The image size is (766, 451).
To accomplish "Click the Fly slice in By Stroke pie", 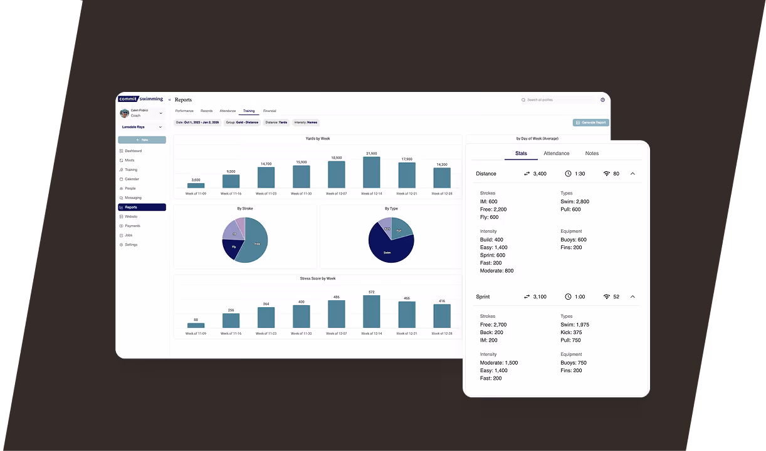I will [x=233, y=248].
